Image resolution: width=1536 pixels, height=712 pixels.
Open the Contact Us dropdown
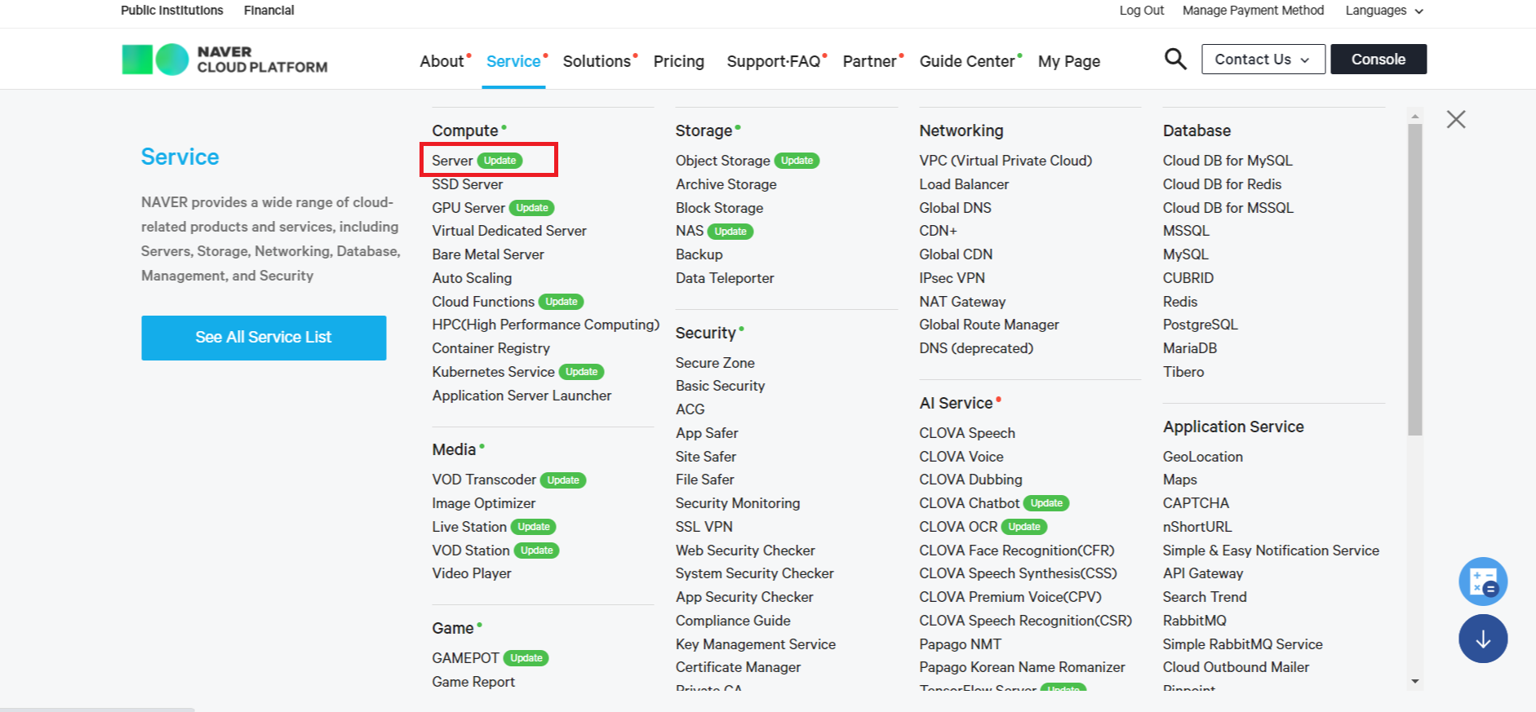(x=1263, y=60)
